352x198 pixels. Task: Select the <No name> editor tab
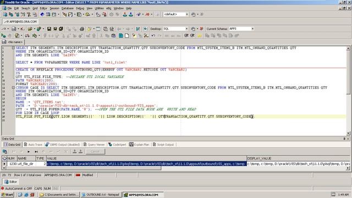[13, 42]
